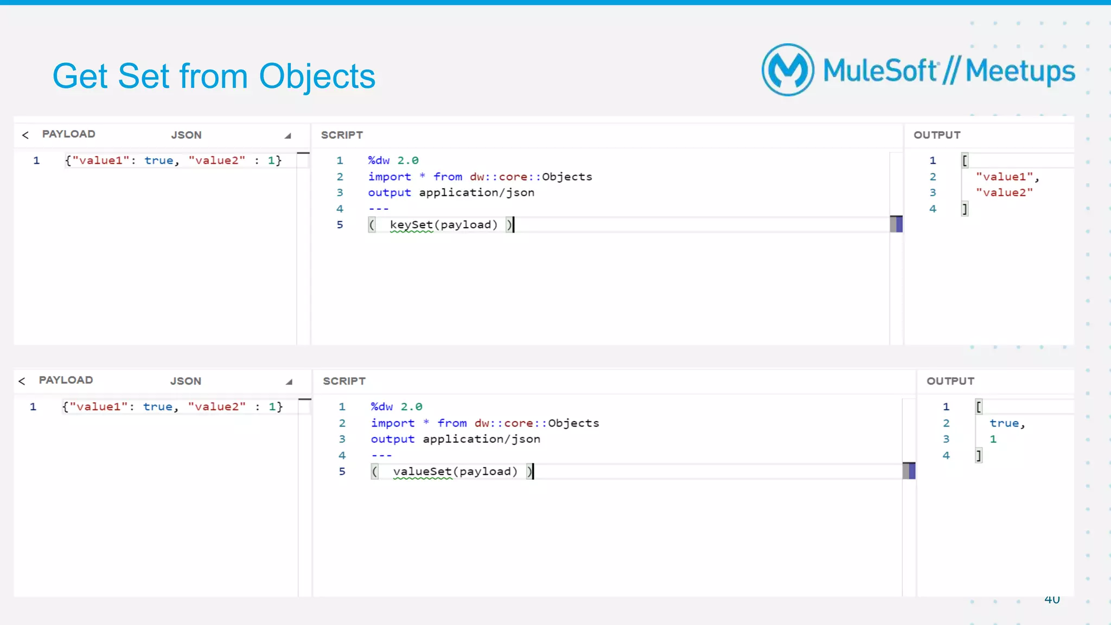The width and height of the screenshot is (1111, 625).
Task: Click the back chevron in bottom PAYLOAD panel
Action: click(x=22, y=381)
